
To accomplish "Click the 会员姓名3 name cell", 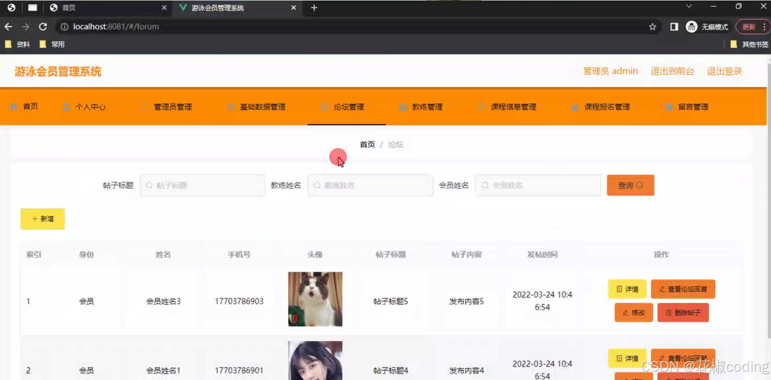I will (x=163, y=301).
